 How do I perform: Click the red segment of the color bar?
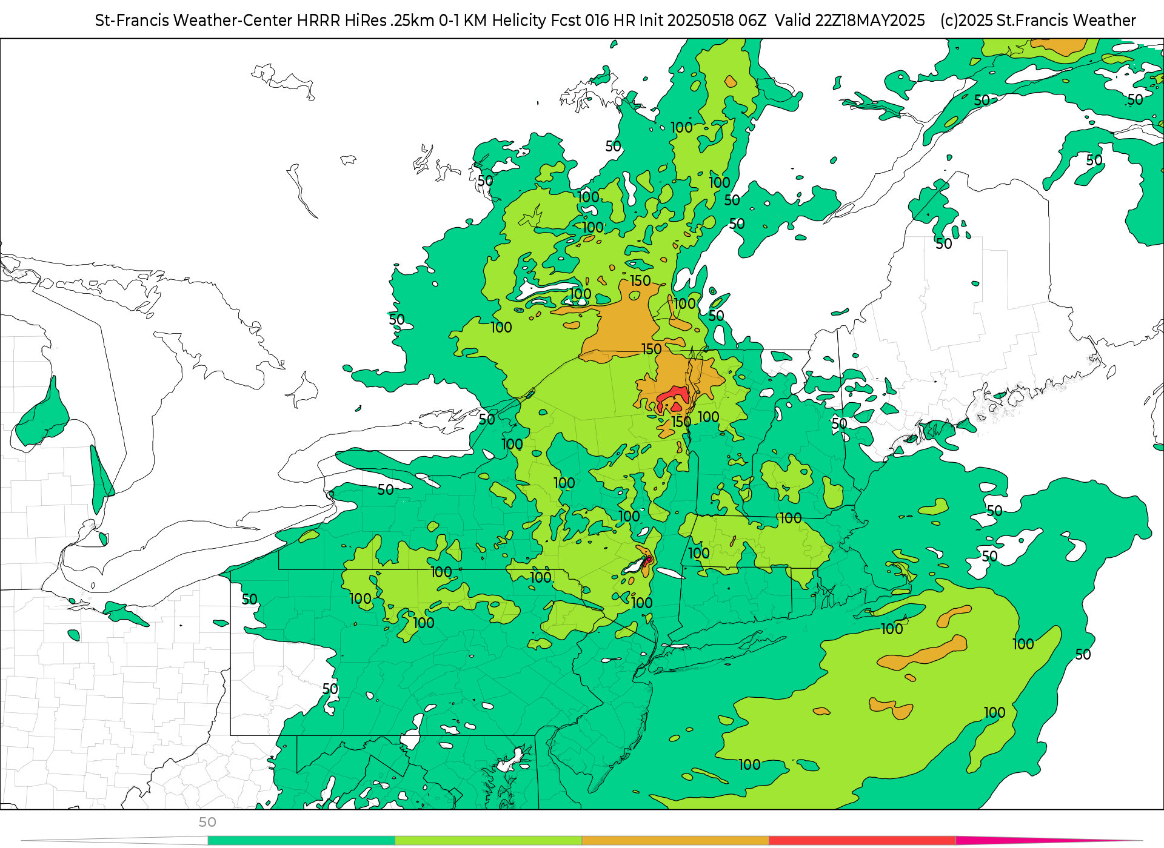point(863,840)
